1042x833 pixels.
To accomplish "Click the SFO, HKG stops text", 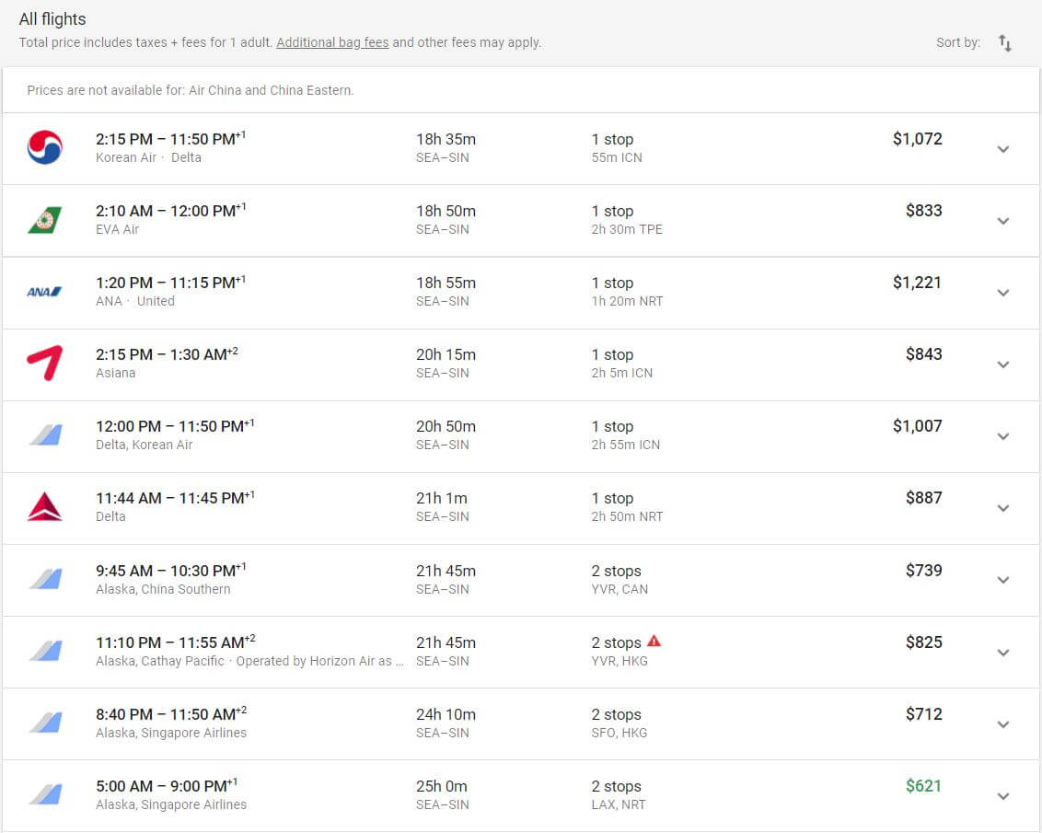I will coord(619,733).
